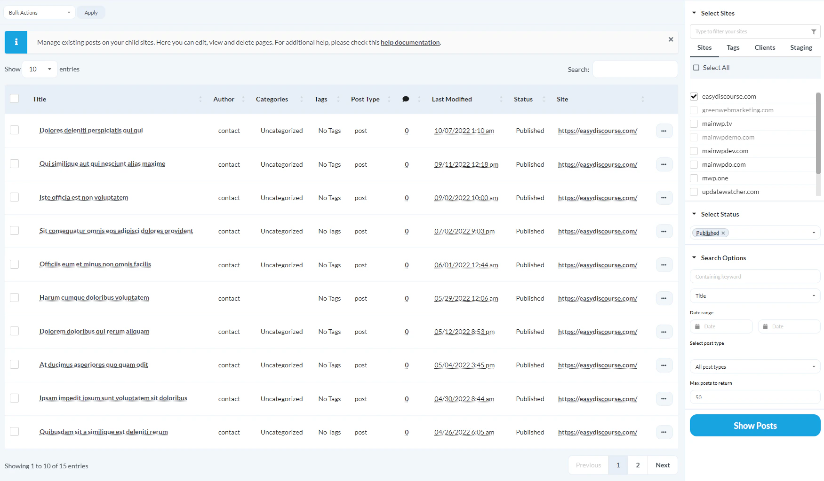Click the calendar icon in the second Date field
Viewport: 824px width, 481px height.
[765, 326]
